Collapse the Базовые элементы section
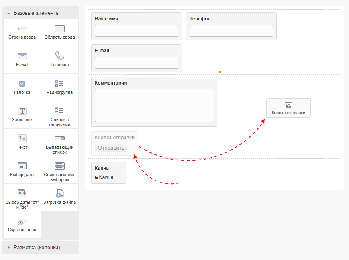 pyautogui.click(x=36, y=13)
